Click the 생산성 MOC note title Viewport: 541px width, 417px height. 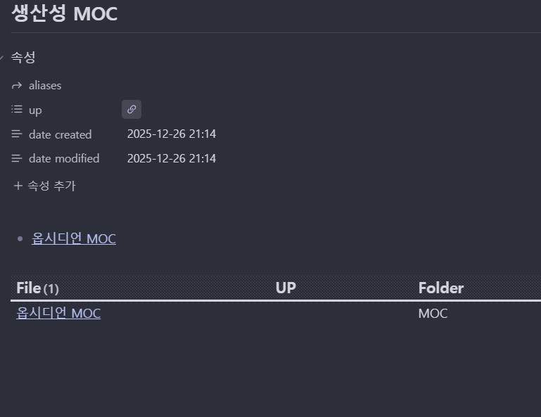[65, 14]
